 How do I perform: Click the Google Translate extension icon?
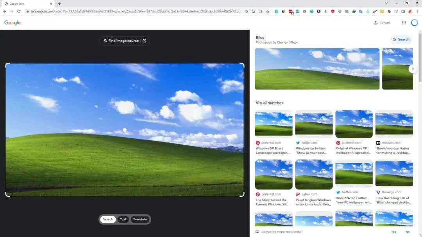(361, 12)
